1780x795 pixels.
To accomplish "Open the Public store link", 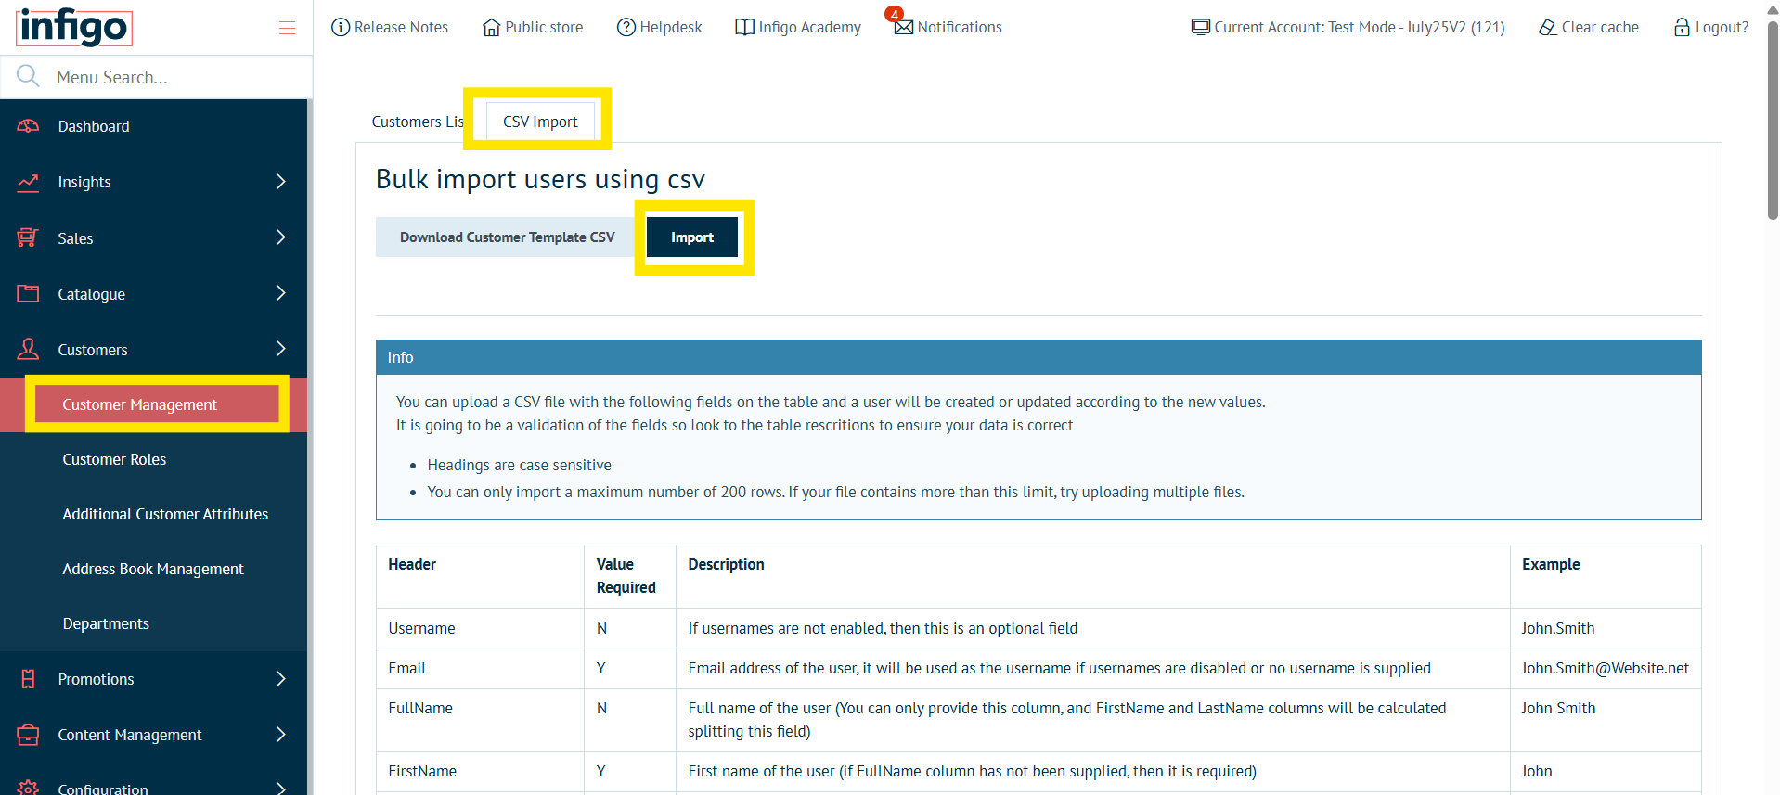I will 534,27.
